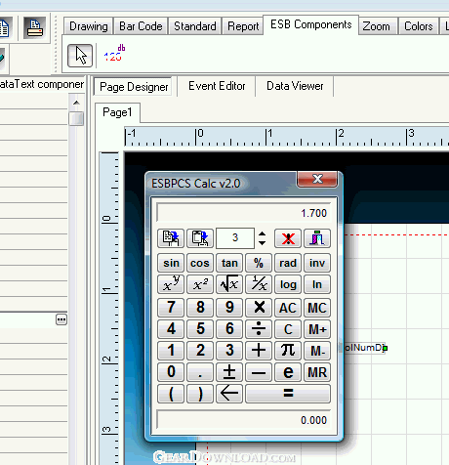
Task: Select the NumDb component on the page
Action: [364, 348]
